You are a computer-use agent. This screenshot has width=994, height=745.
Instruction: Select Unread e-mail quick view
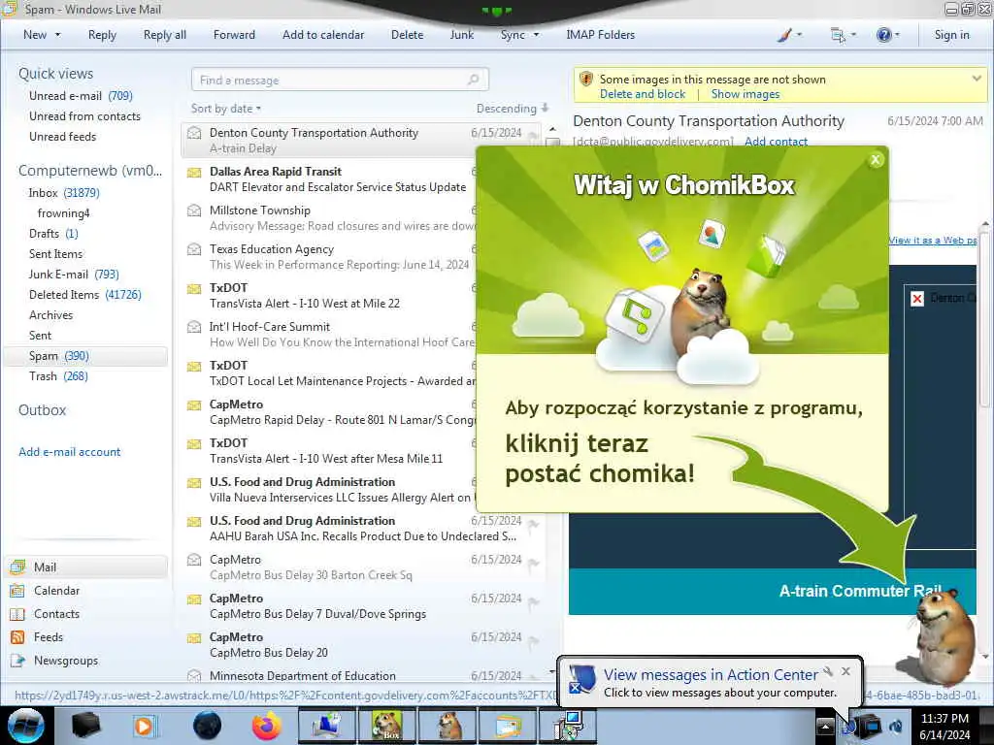point(81,96)
